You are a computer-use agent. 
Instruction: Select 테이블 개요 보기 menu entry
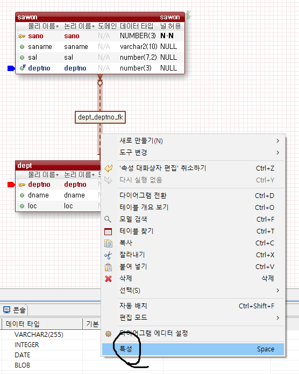point(193,207)
